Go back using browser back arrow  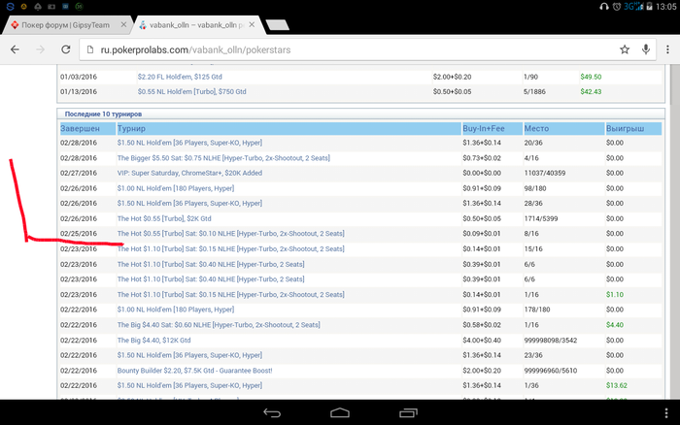pyautogui.click(x=15, y=49)
